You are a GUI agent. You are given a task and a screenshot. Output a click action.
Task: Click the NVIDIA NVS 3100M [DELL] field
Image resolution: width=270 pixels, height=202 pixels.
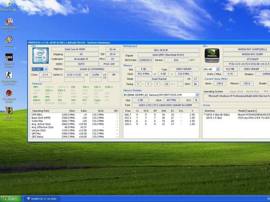click(x=247, y=49)
